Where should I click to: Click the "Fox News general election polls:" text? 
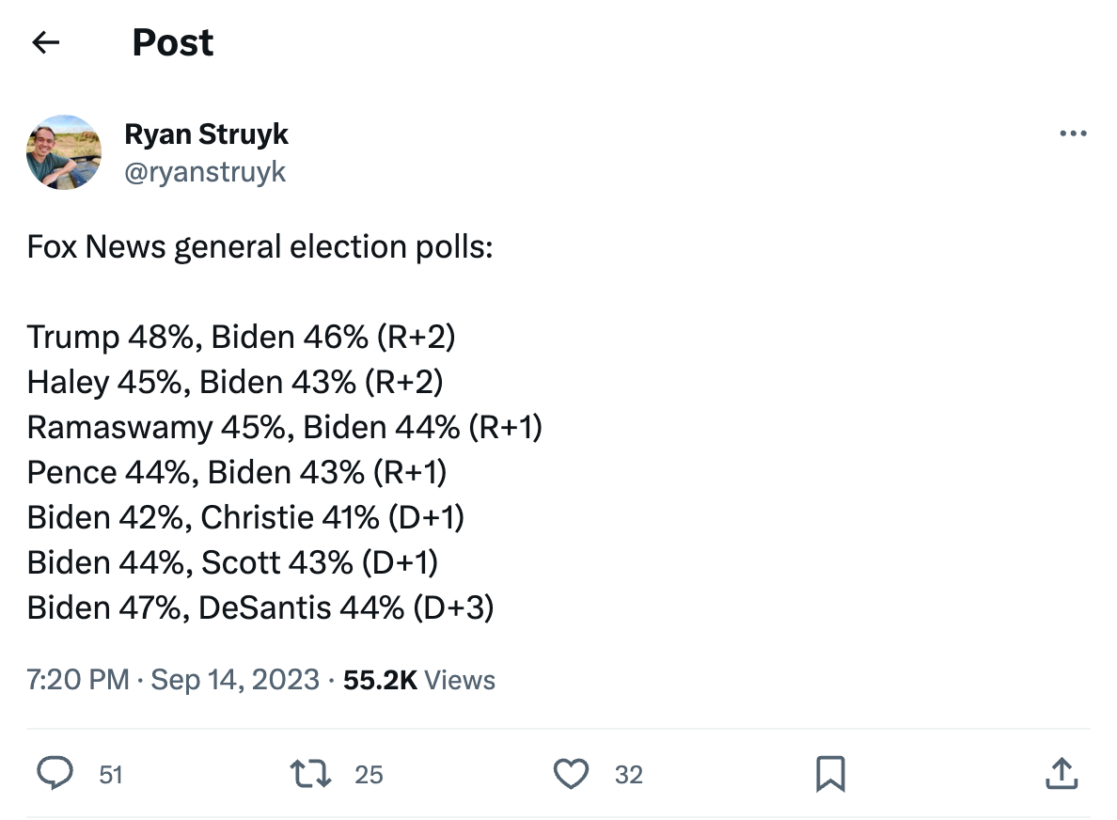(x=260, y=247)
